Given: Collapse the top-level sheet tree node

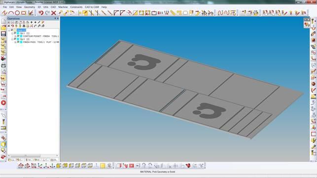Looking at the screenshot, I should pos(9,30).
